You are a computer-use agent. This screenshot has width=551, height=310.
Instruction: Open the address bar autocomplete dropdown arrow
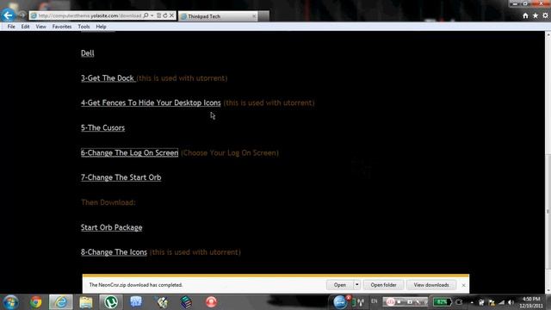[152, 15]
